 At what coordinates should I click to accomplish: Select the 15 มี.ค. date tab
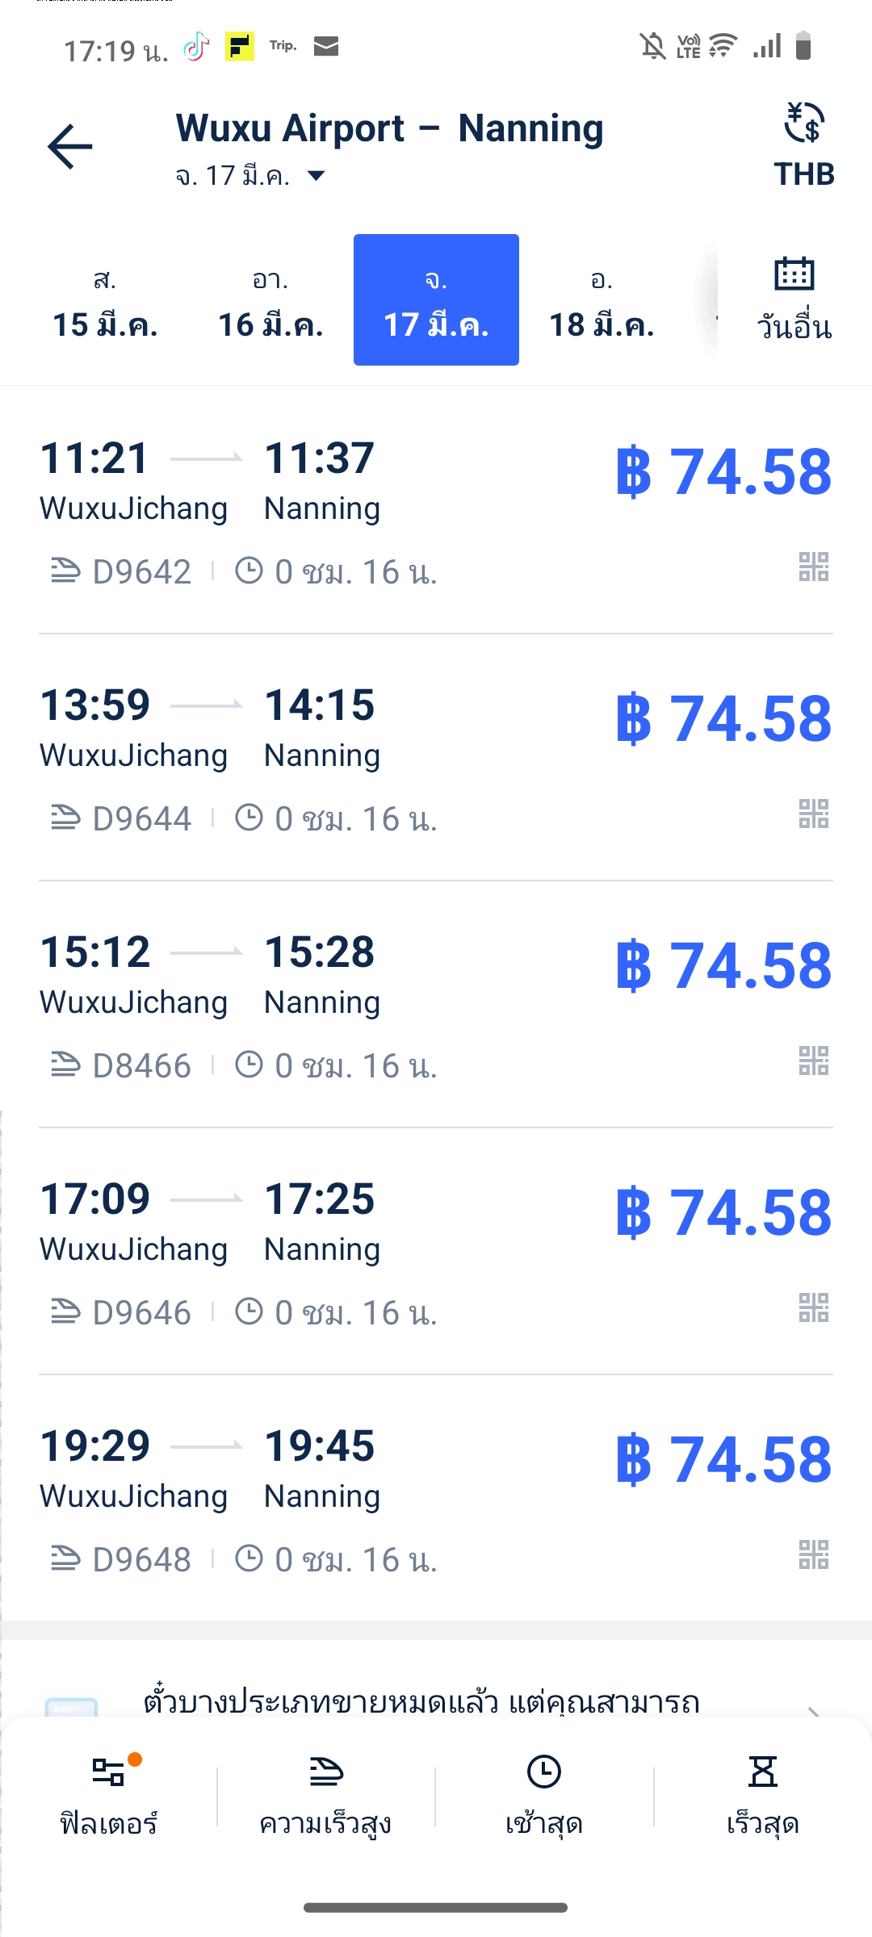coord(105,300)
